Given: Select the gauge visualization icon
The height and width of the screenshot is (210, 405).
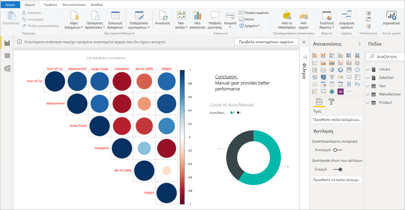Looking at the screenshot, I should tap(340, 77).
